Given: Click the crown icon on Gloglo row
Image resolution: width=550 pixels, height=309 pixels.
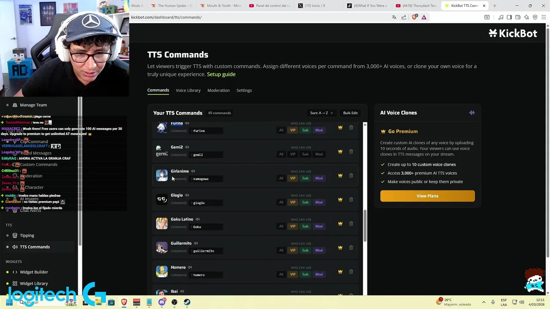Looking at the screenshot, I should point(340,200).
